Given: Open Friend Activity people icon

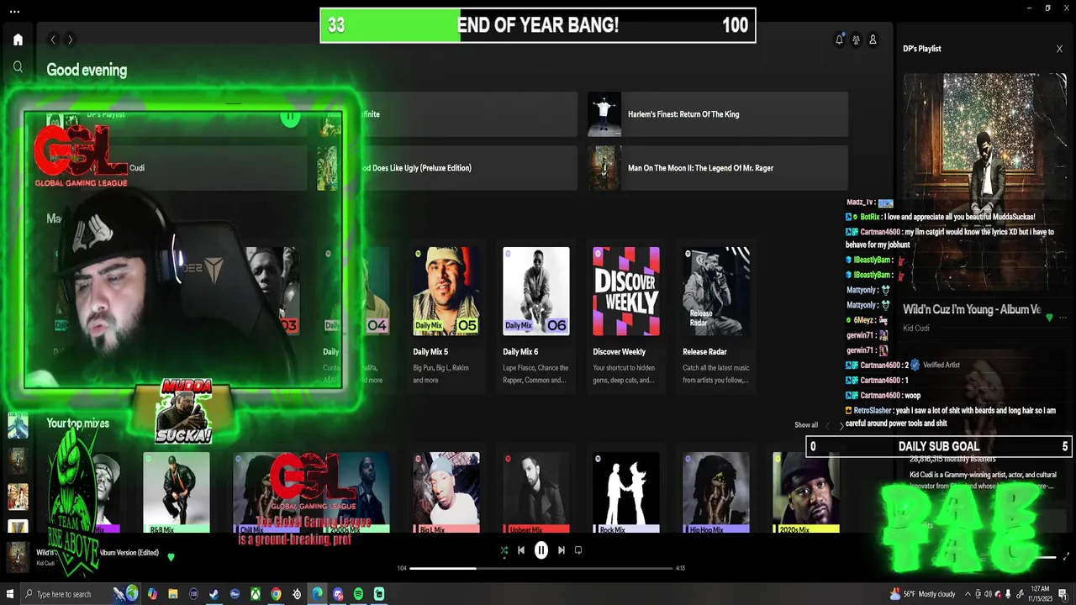Looking at the screenshot, I should (856, 39).
